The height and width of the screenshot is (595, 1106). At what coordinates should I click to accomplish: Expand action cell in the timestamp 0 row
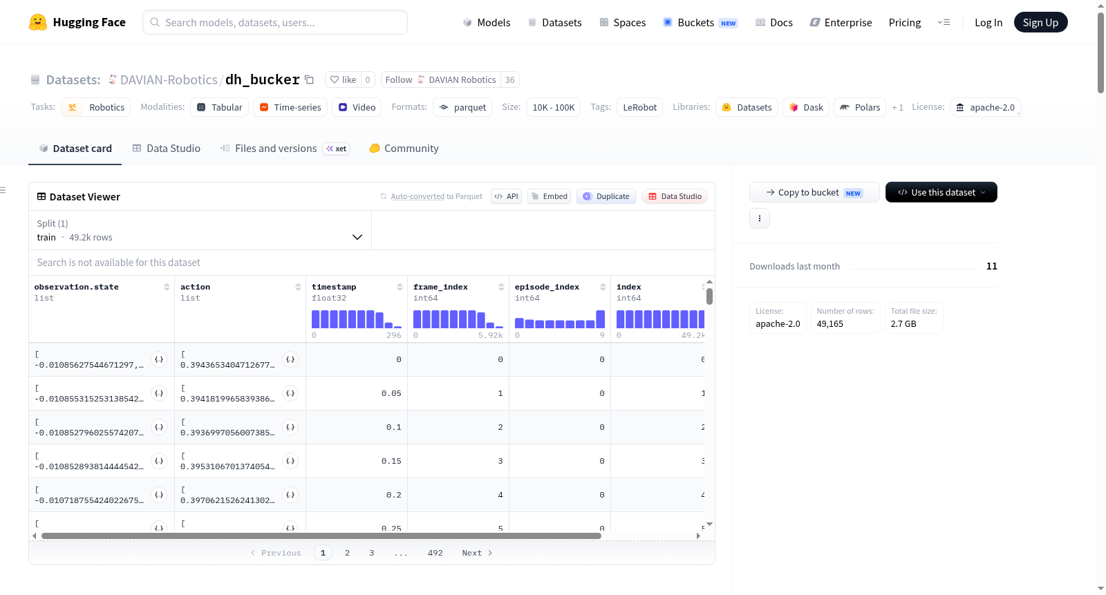click(290, 359)
